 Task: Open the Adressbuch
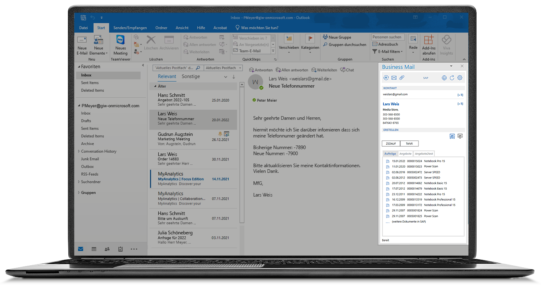385,44
